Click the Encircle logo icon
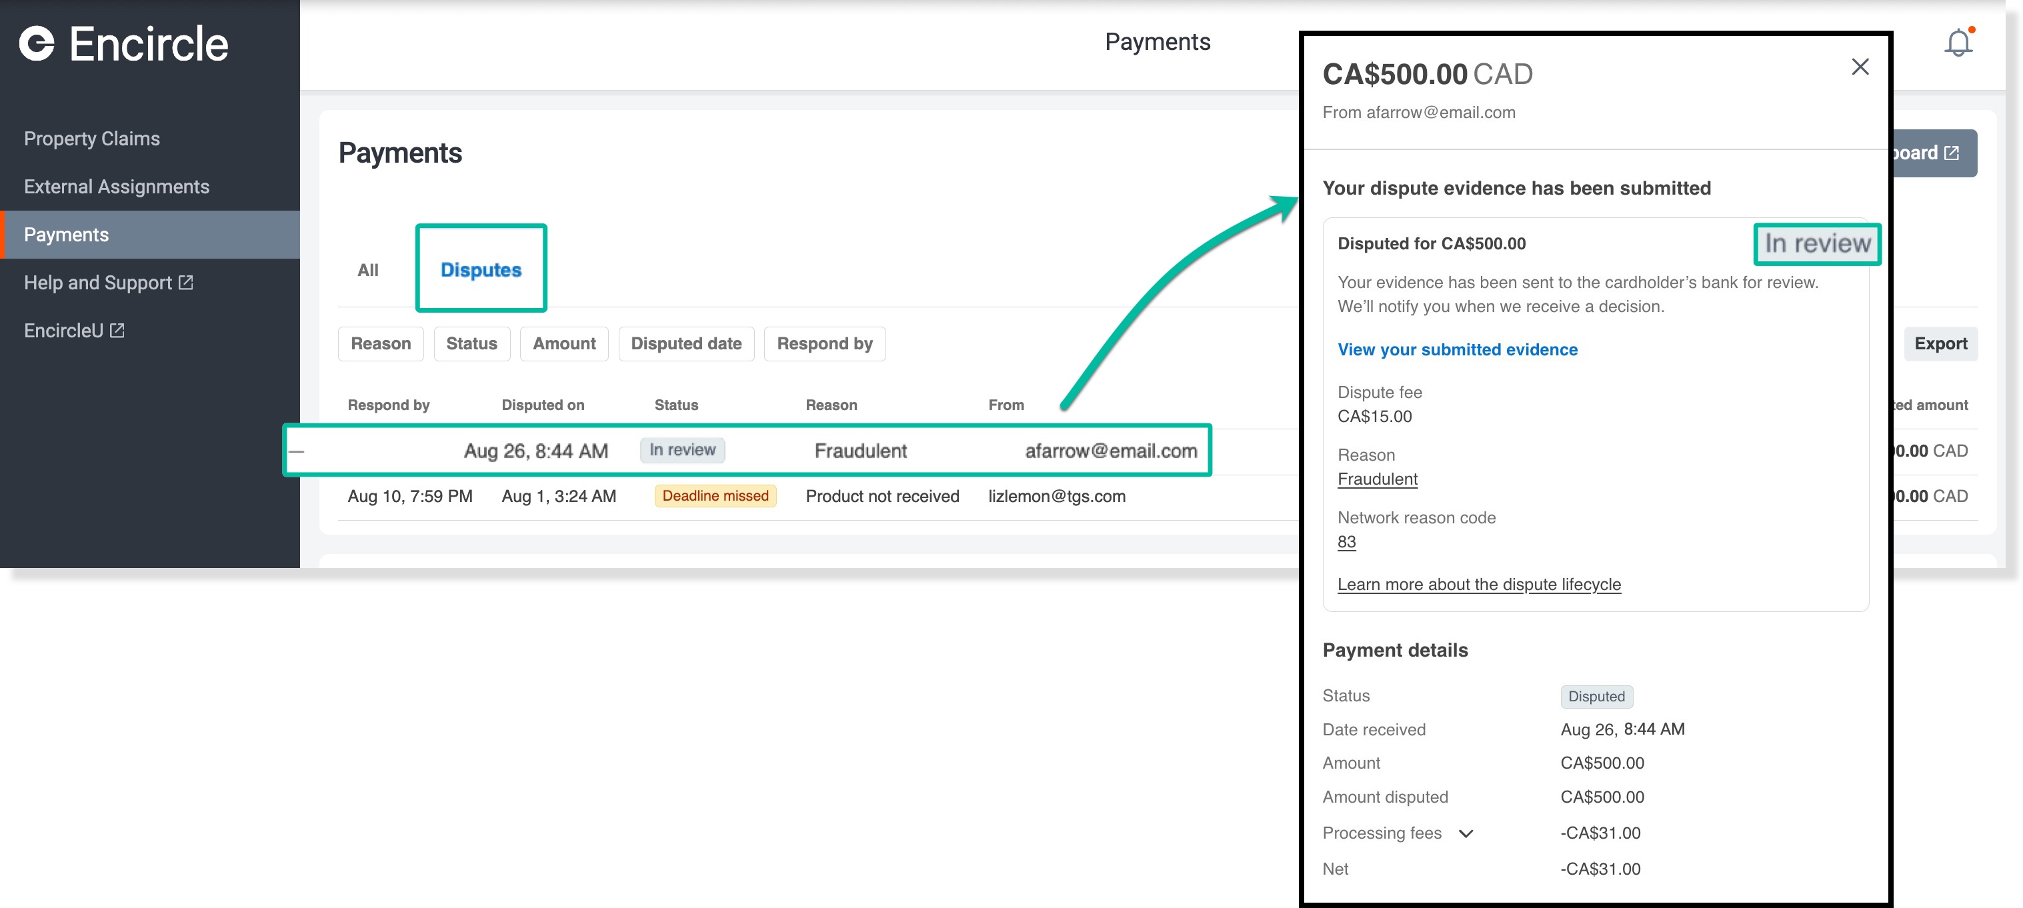 point(37,43)
